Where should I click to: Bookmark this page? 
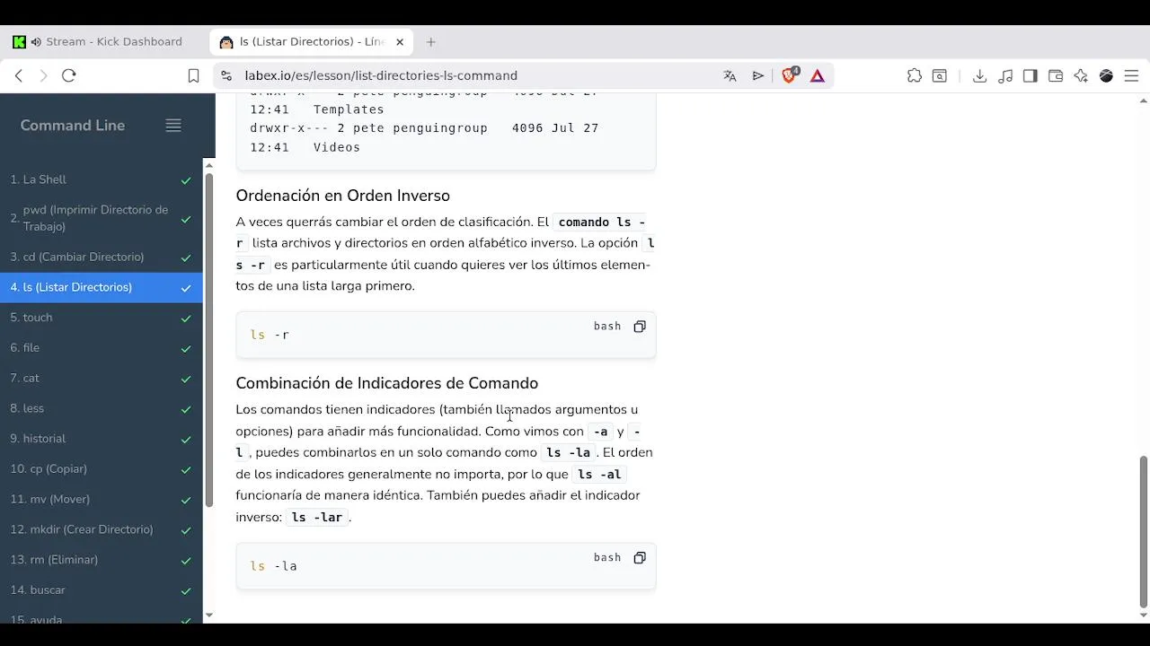[x=193, y=76]
